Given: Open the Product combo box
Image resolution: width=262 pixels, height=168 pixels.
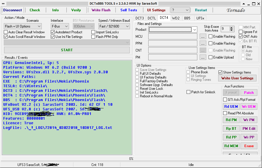Looking at the screenshot, I should (x=195, y=30).
